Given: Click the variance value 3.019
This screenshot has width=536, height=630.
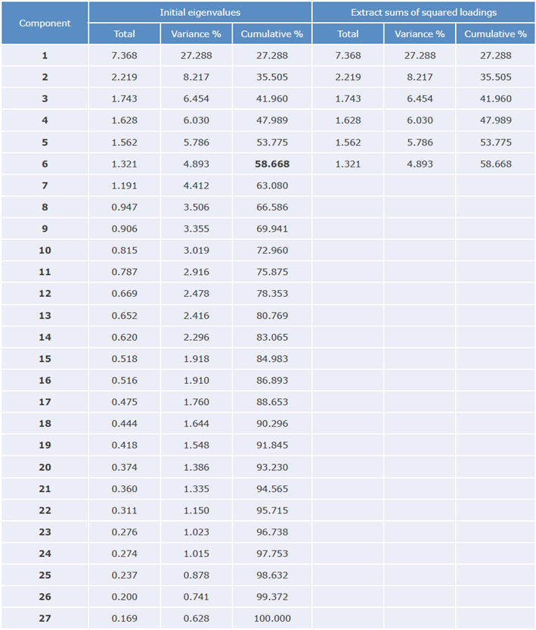Looking at the screenshot, I should pyautogui.click(x=196, y=250).
